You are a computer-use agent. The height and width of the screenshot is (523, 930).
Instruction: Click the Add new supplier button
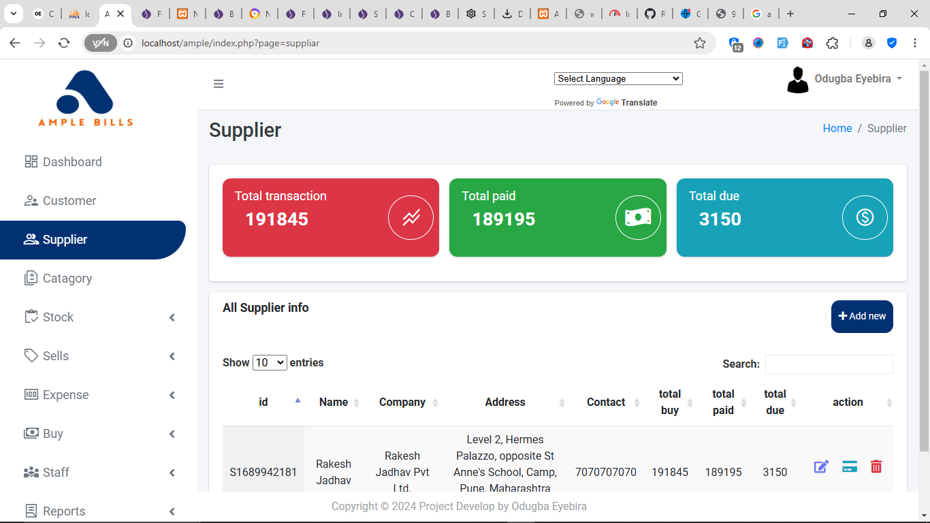tap(862, 317)
